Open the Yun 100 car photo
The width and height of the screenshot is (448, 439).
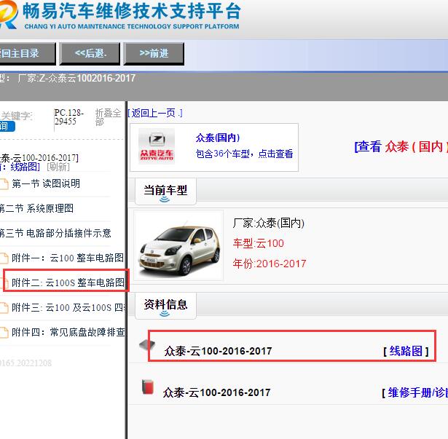(x=178, y=246)
